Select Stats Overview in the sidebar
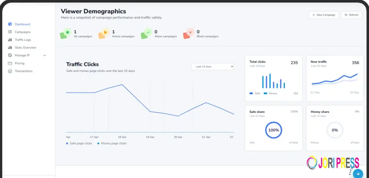 [x=25, y=47]
